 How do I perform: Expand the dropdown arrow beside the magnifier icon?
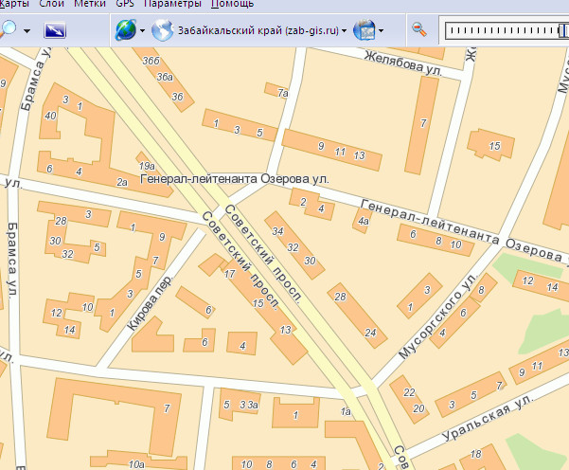(27, 30)
